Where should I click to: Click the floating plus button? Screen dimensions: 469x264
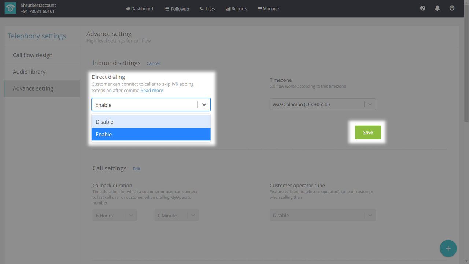click(x=448, y=249)
